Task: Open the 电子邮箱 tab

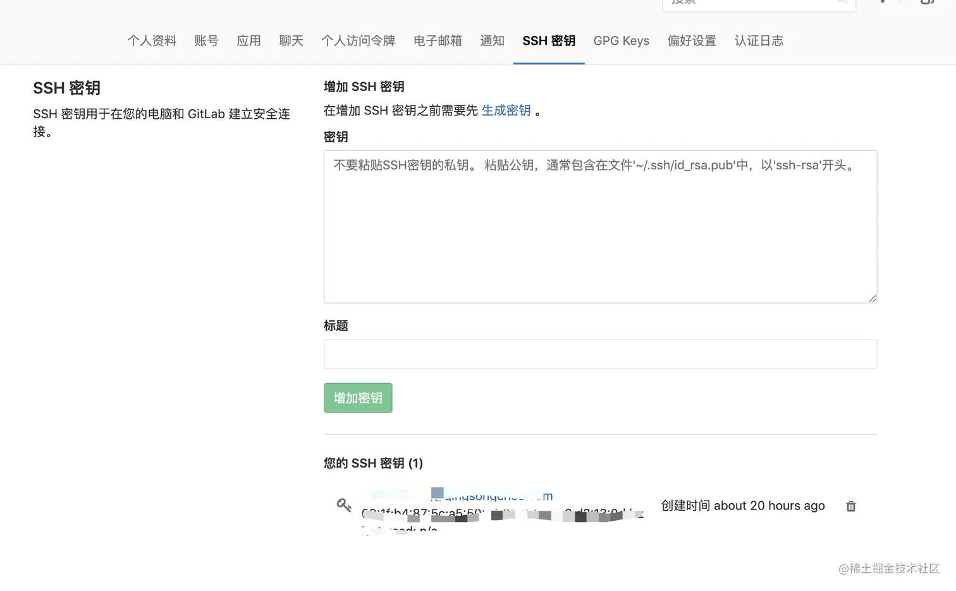Action: coord(438,40)
